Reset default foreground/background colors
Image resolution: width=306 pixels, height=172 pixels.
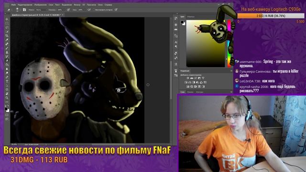click(x=6, y=106)
